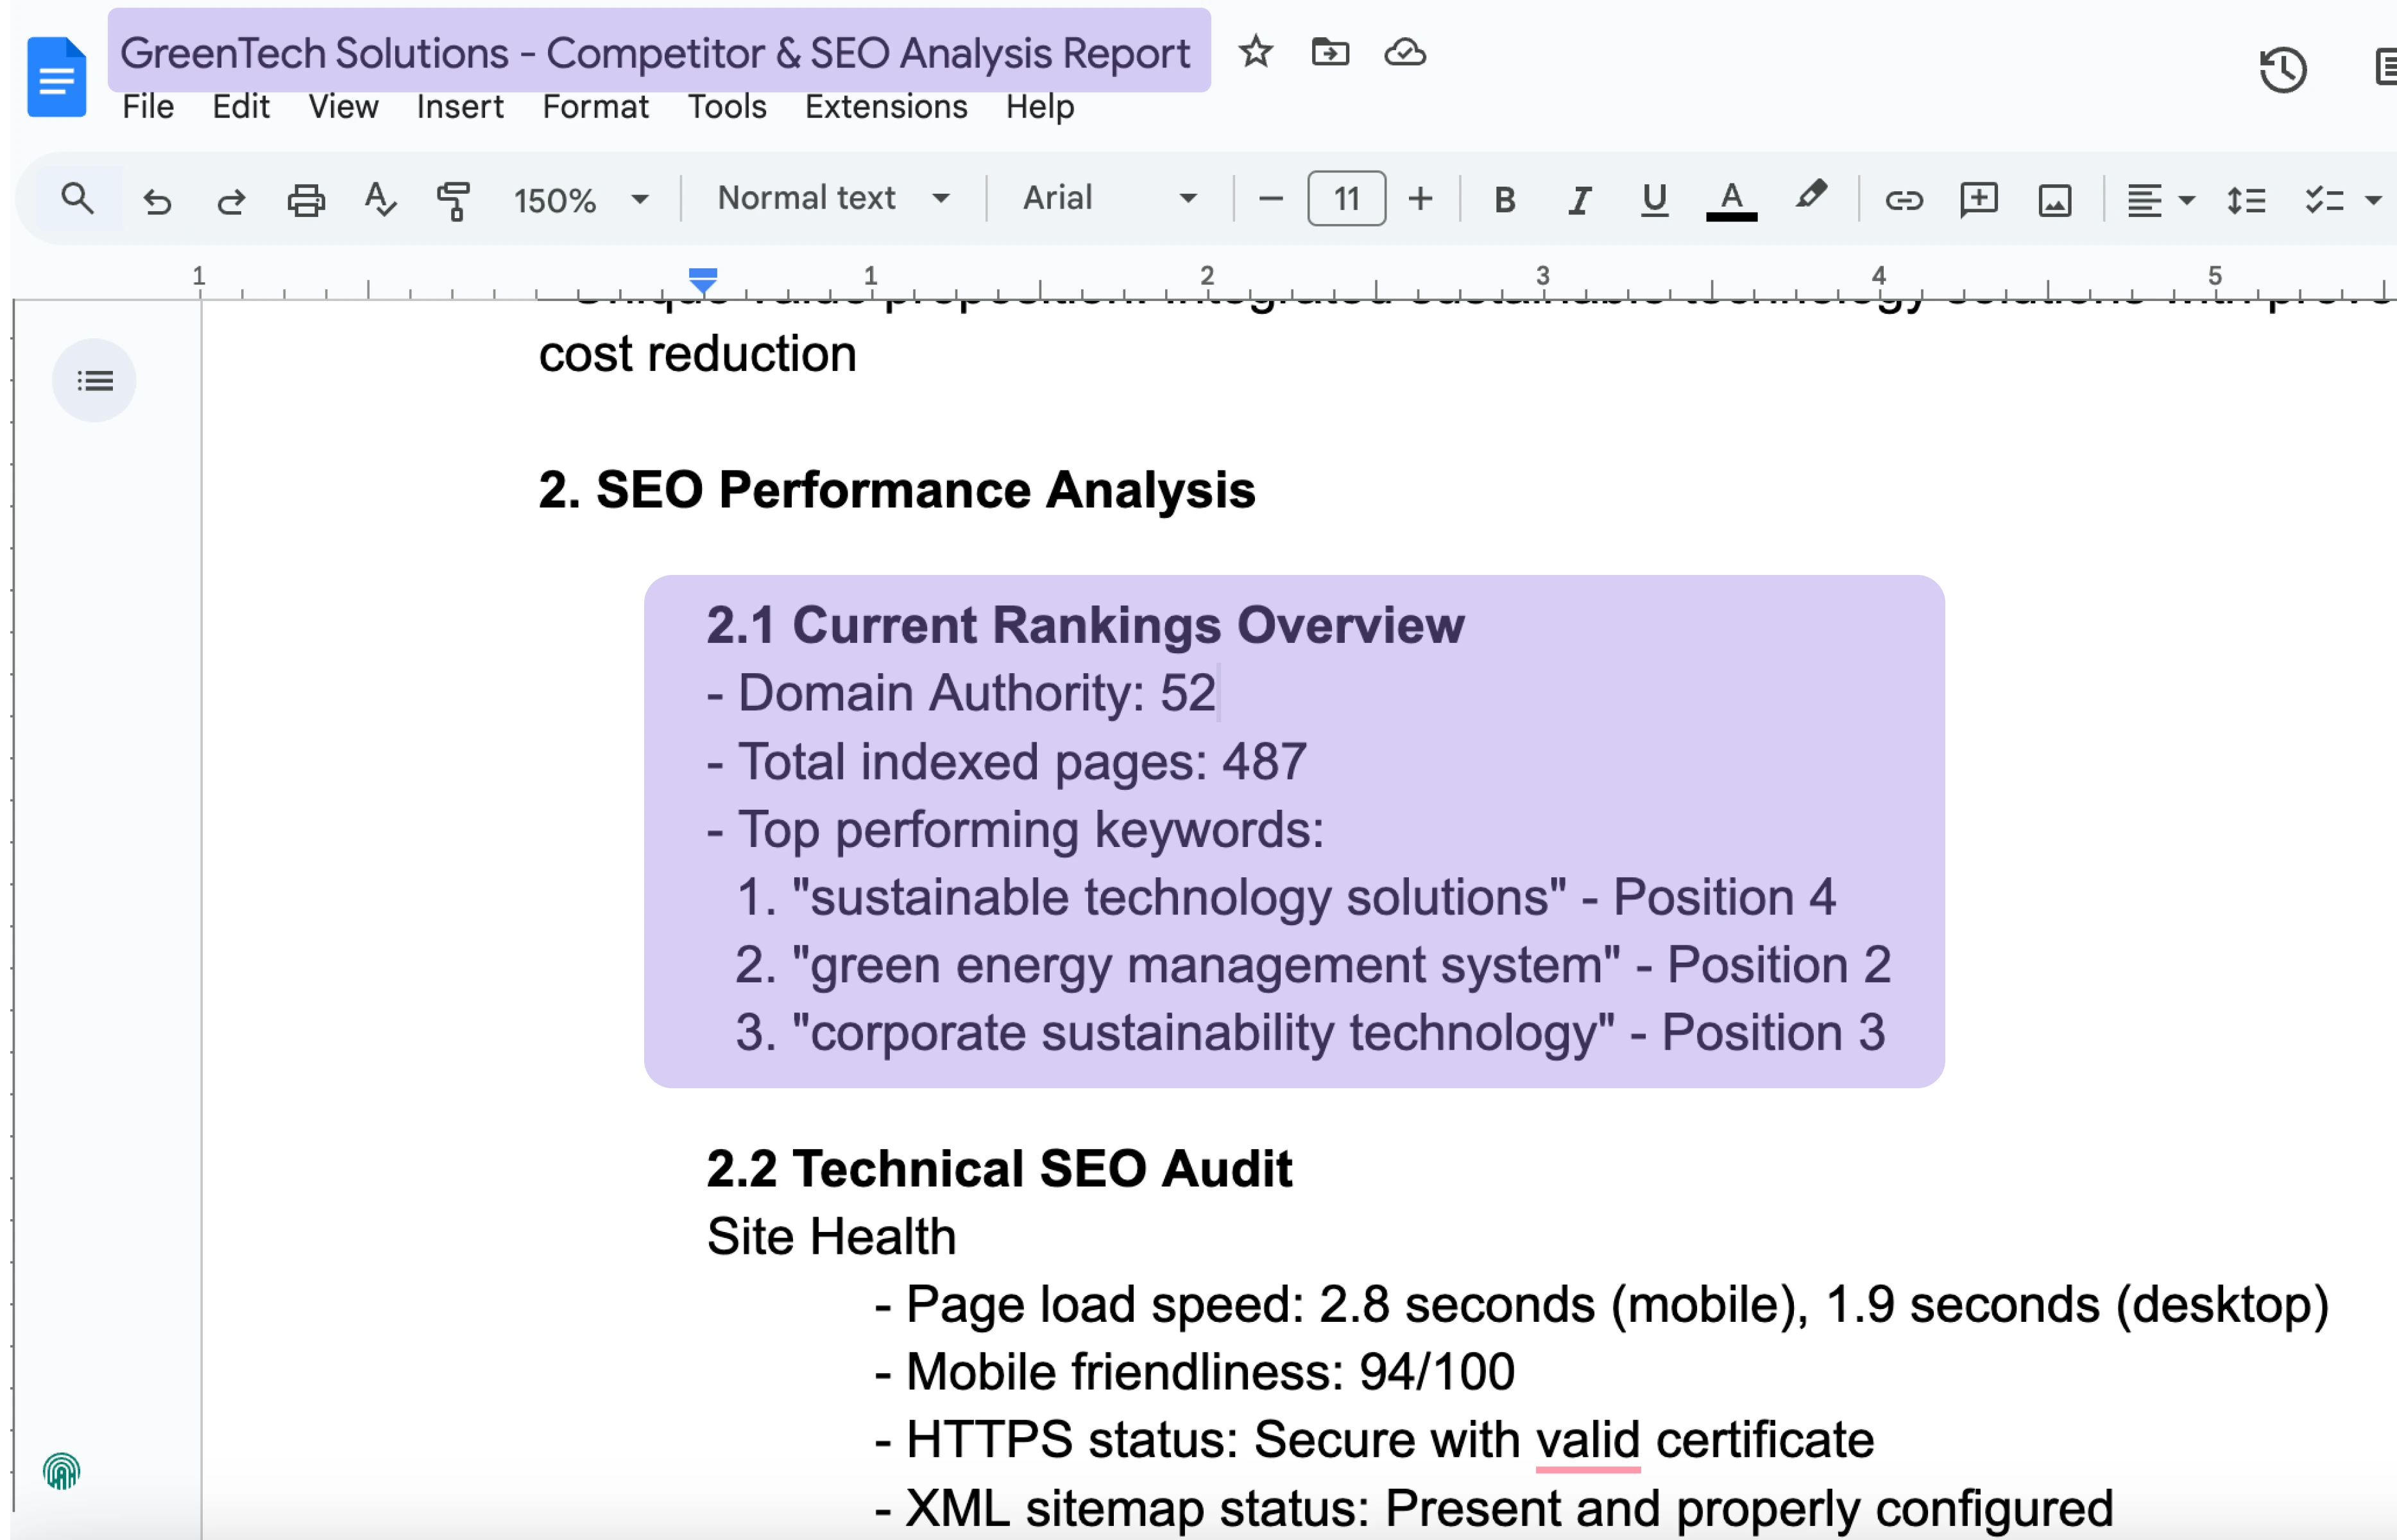Activate the paint format tool
The image size is (2397, 1540).
453,200
